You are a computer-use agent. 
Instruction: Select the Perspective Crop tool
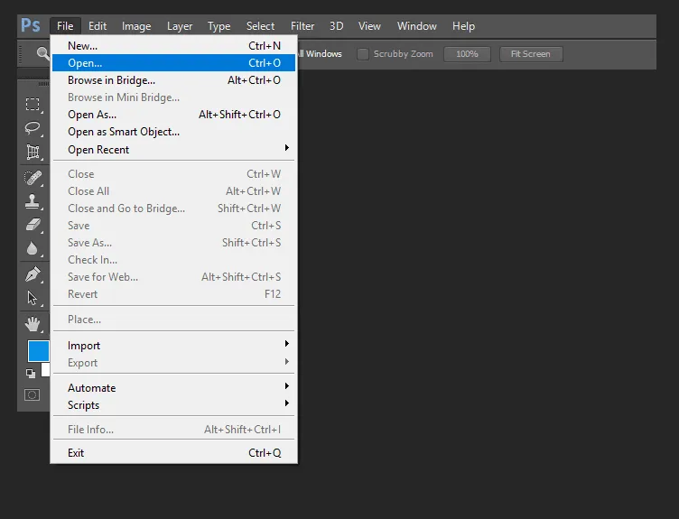(33, 152)
